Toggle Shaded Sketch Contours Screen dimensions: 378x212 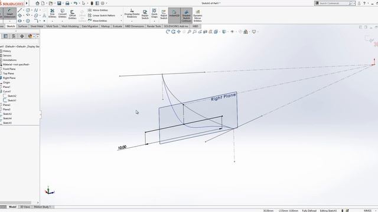point(187,16)
